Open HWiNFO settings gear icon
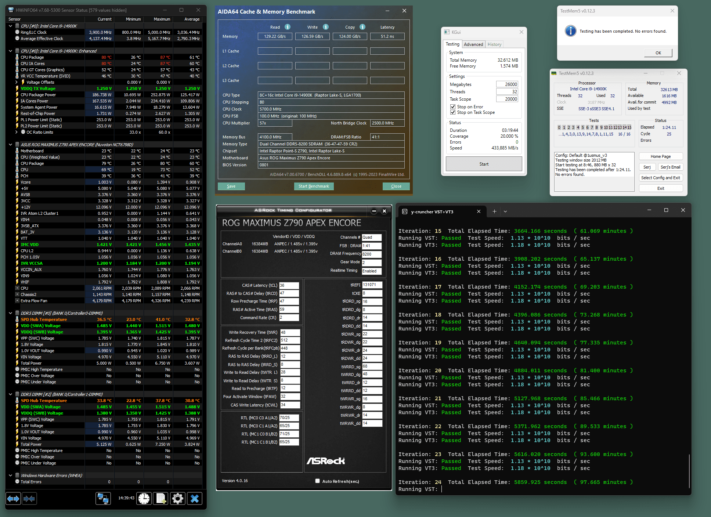Viewport: 711px width, 517px height. [x=178, y=498]
